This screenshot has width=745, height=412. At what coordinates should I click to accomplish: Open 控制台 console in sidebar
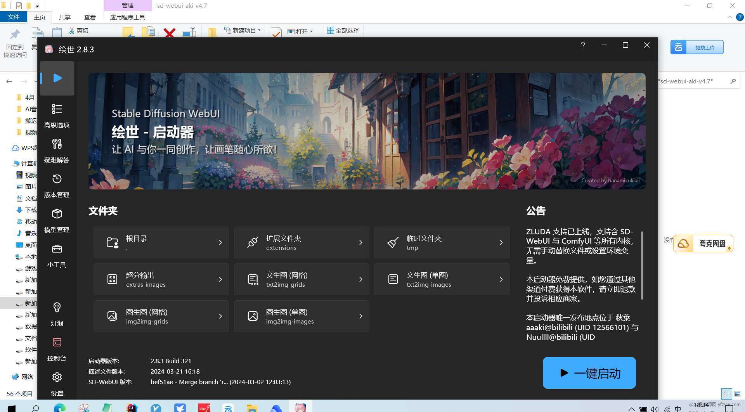pyautogui.click(x=57, y=349)
